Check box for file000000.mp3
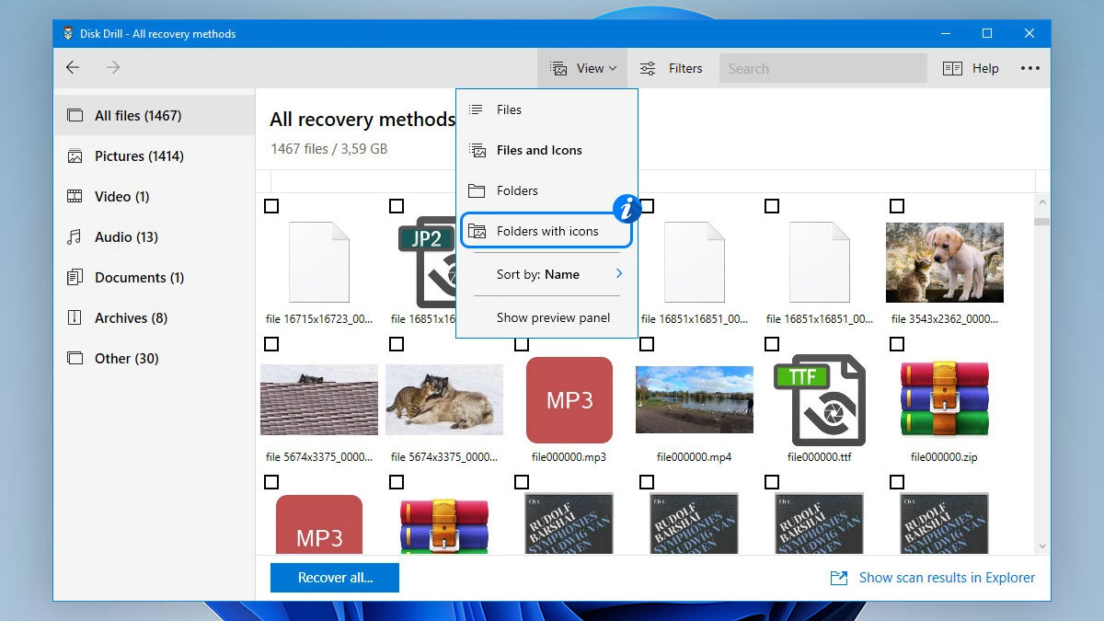1104x621 pixels. point(522,344)
